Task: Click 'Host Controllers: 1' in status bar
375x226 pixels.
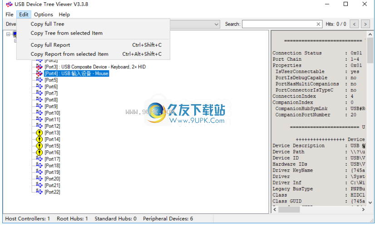Action: (x=28, y=219)
